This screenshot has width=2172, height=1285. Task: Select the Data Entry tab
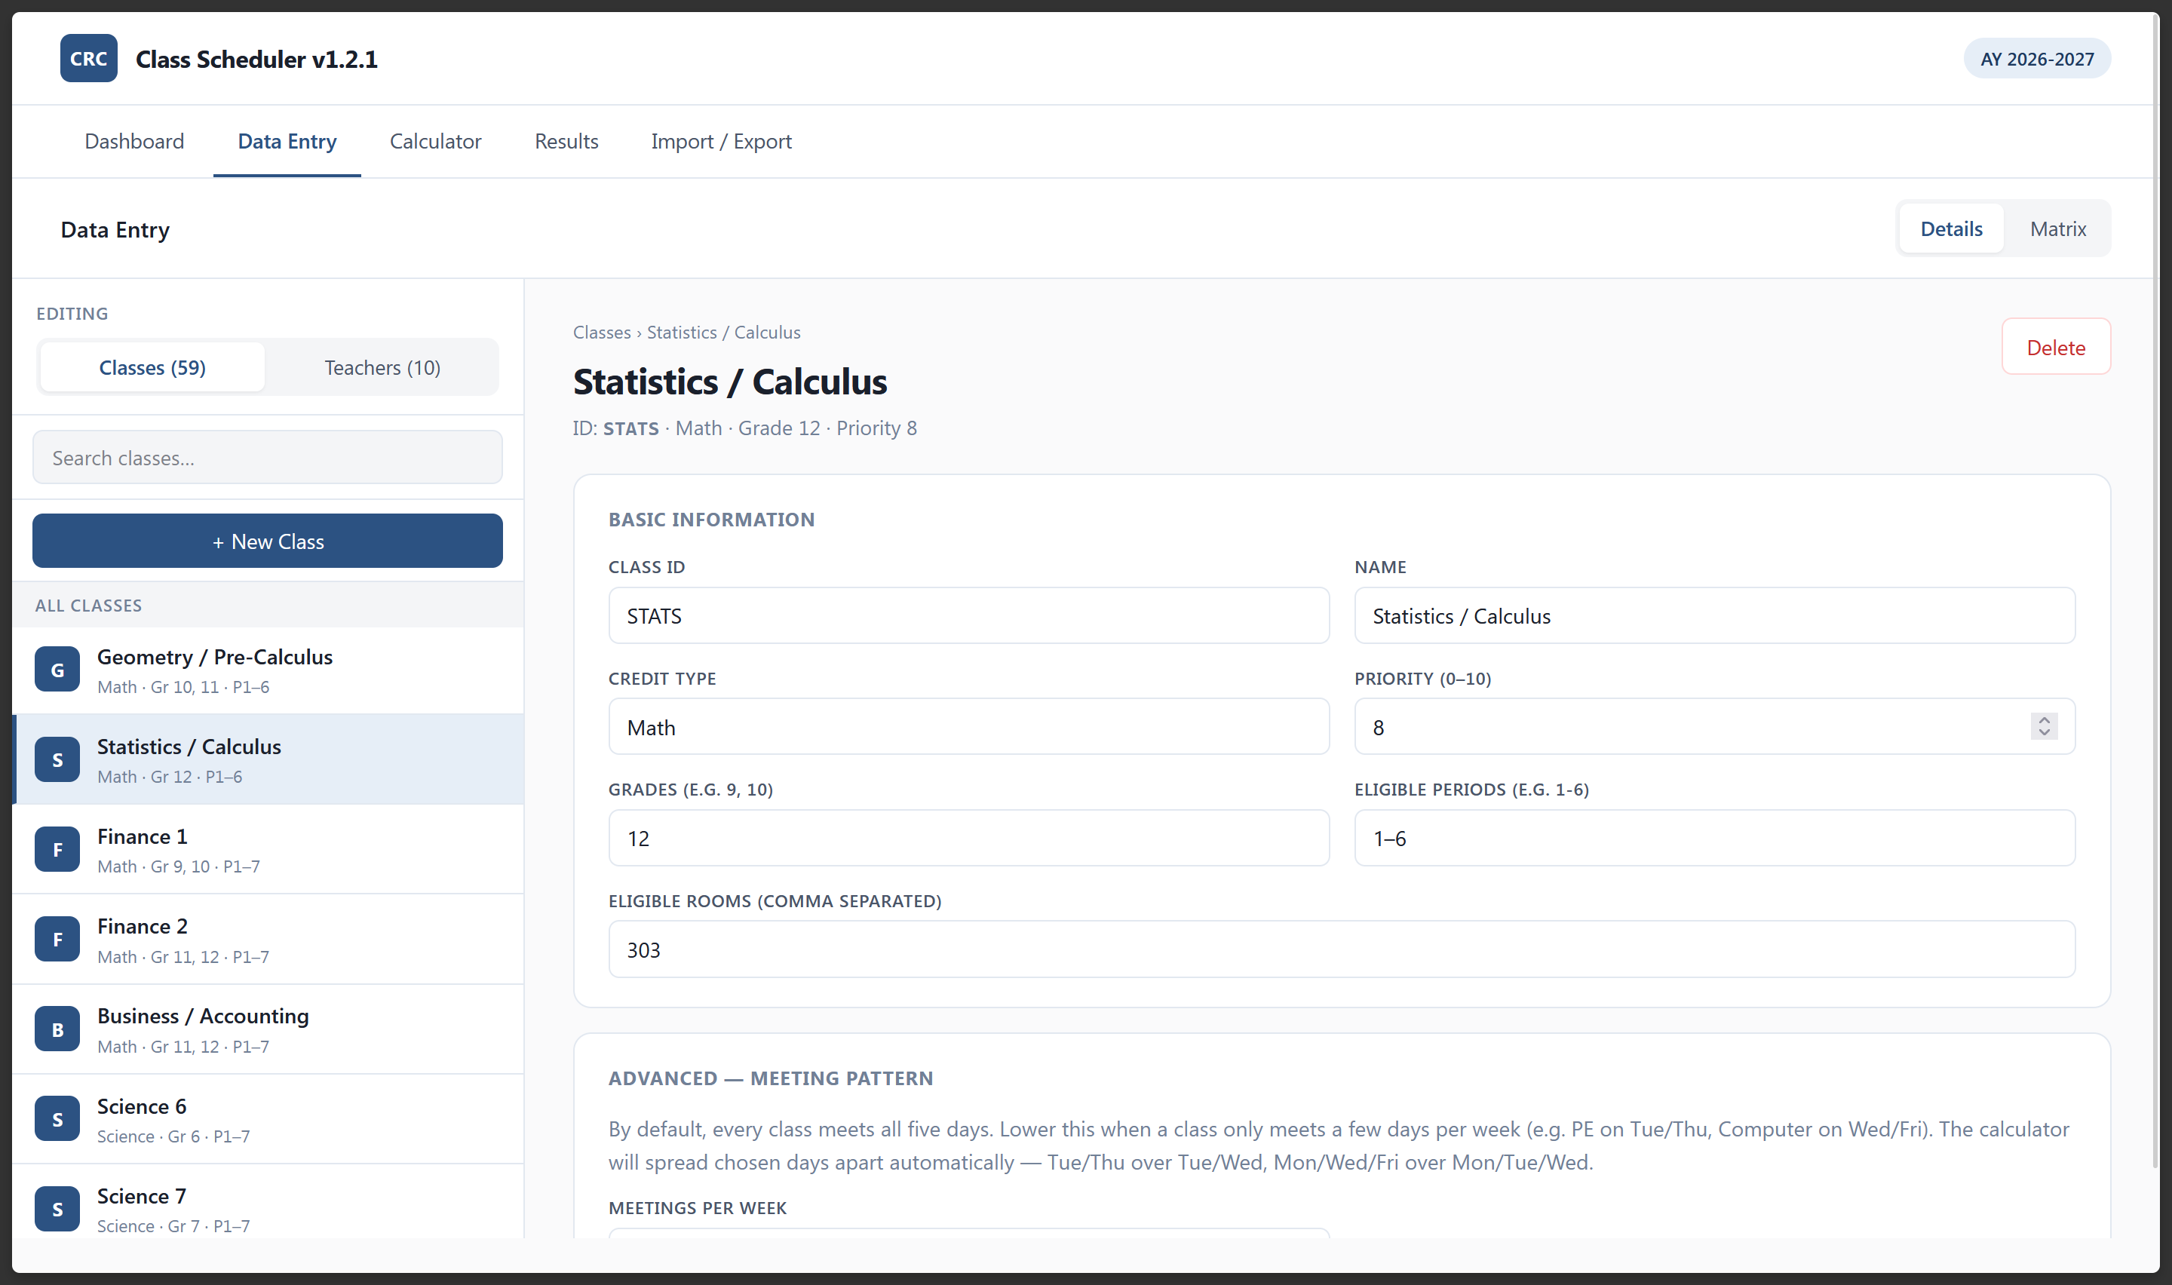click(x=287, y=141)
